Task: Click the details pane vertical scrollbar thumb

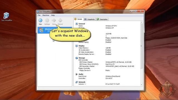Action: tap(141, 46)
